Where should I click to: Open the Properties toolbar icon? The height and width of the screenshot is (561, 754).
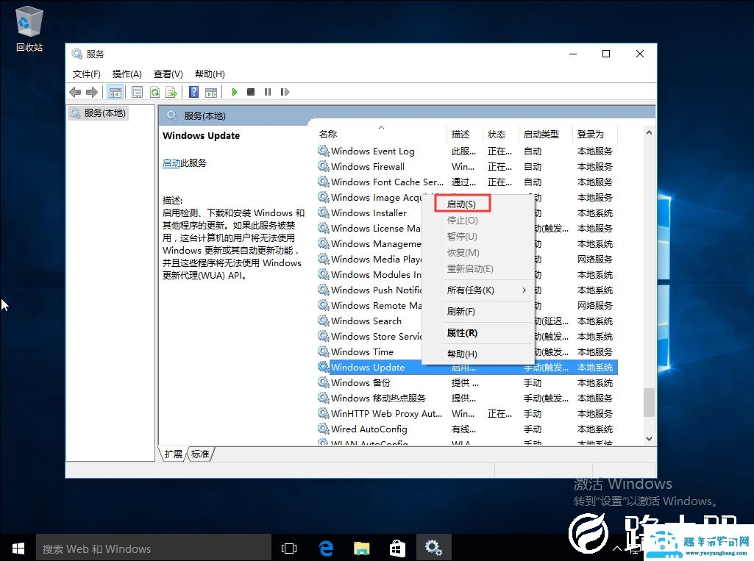pyautogui.click(x=137, y=92)
